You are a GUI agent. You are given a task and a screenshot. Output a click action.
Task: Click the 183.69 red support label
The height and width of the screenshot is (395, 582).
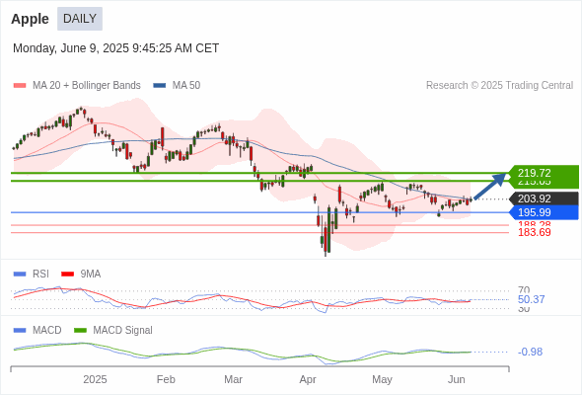[x=535, y=233]
